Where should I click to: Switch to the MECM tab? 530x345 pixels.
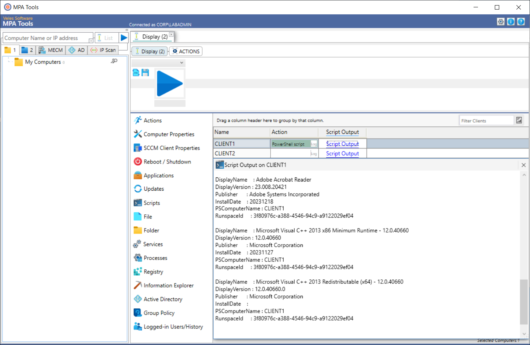(x=51, y=50)
